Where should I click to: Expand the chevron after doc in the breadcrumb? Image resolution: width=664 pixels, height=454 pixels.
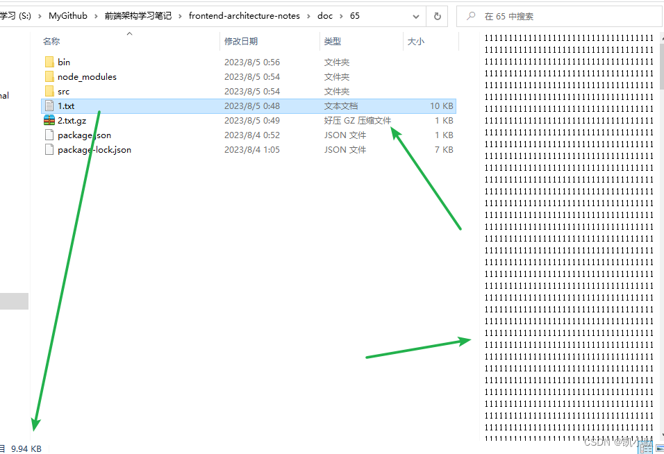click(x=341, y=16)
